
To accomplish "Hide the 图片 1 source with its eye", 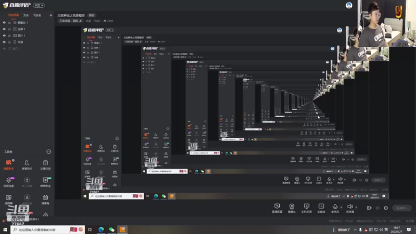I will pyautogui.click(x=4, y=35).
